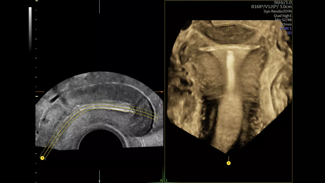The height and width of the screenshot is (183, 325).
Task: Toggle the purple 3D mode label
Action: click(289, 33)
